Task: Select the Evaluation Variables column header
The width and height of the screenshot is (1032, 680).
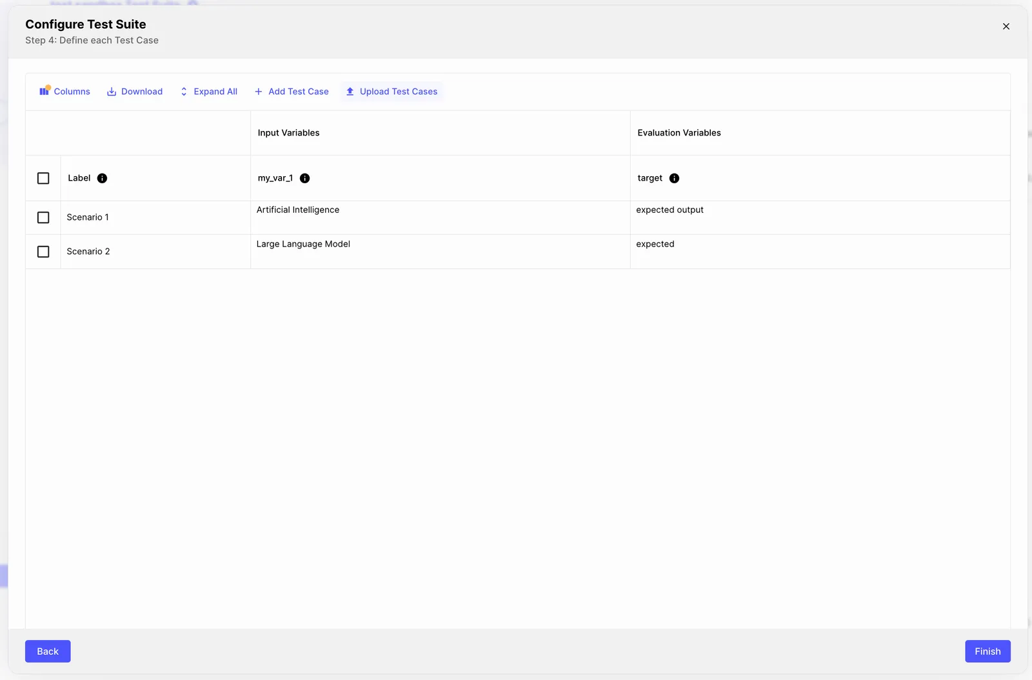Action: [x=820, y=133]
